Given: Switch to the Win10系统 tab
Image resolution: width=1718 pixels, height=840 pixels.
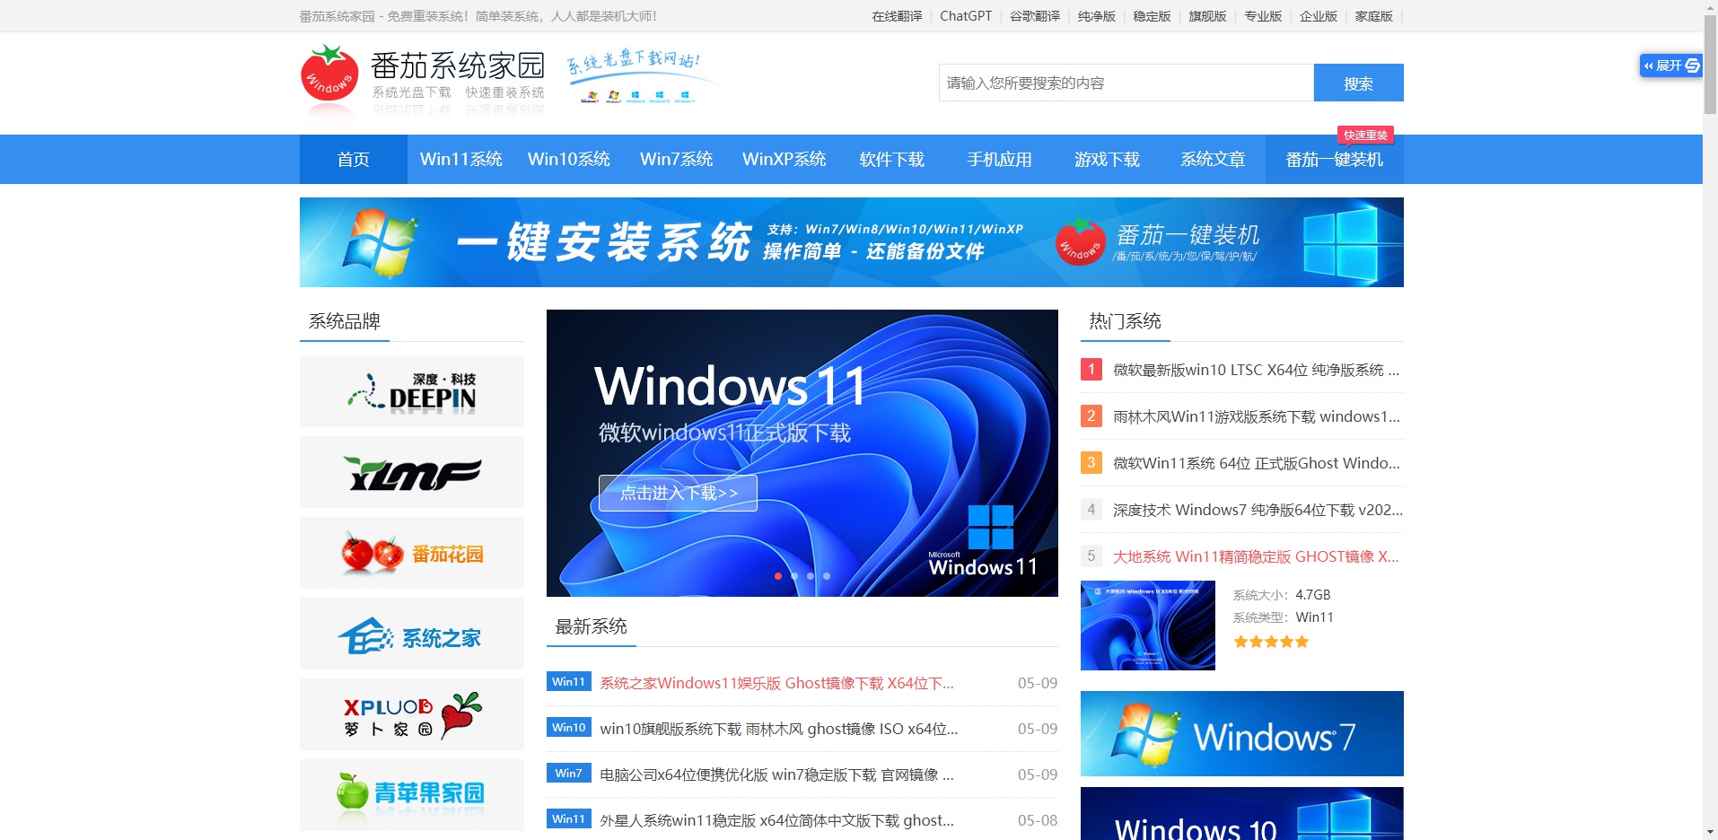Looking at the screenshot, I should click(569, 159).
